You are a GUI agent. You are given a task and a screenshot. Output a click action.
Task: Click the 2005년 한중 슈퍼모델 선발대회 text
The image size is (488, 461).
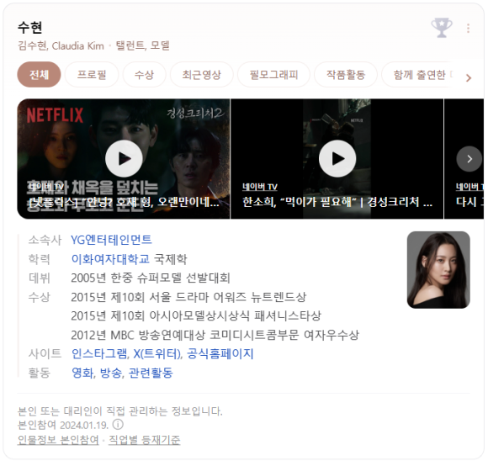pos(151,278)
